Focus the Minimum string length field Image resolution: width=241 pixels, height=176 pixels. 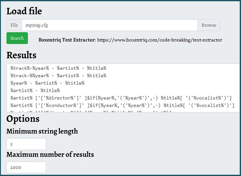tap(26, 144)
